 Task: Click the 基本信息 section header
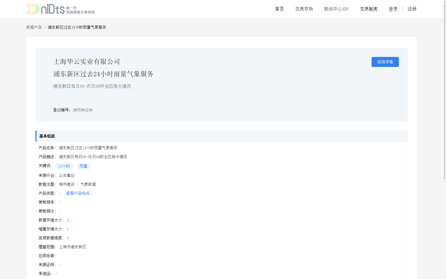(222, 136)
